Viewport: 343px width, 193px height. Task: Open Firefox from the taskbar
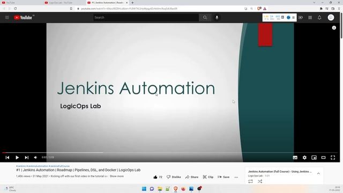coord(183,189)
